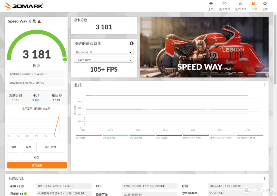
Task: Click the 显卡分数 3 181 value
Action: (x=104, y=27)
